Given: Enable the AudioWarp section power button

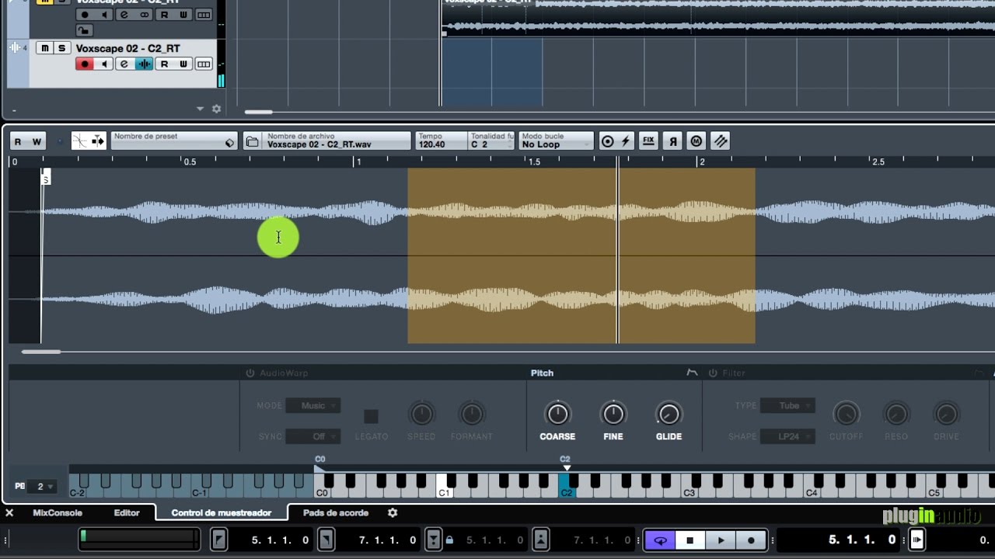Looking at the screenshot, I should pyautogui.click(x=250, y=373).
